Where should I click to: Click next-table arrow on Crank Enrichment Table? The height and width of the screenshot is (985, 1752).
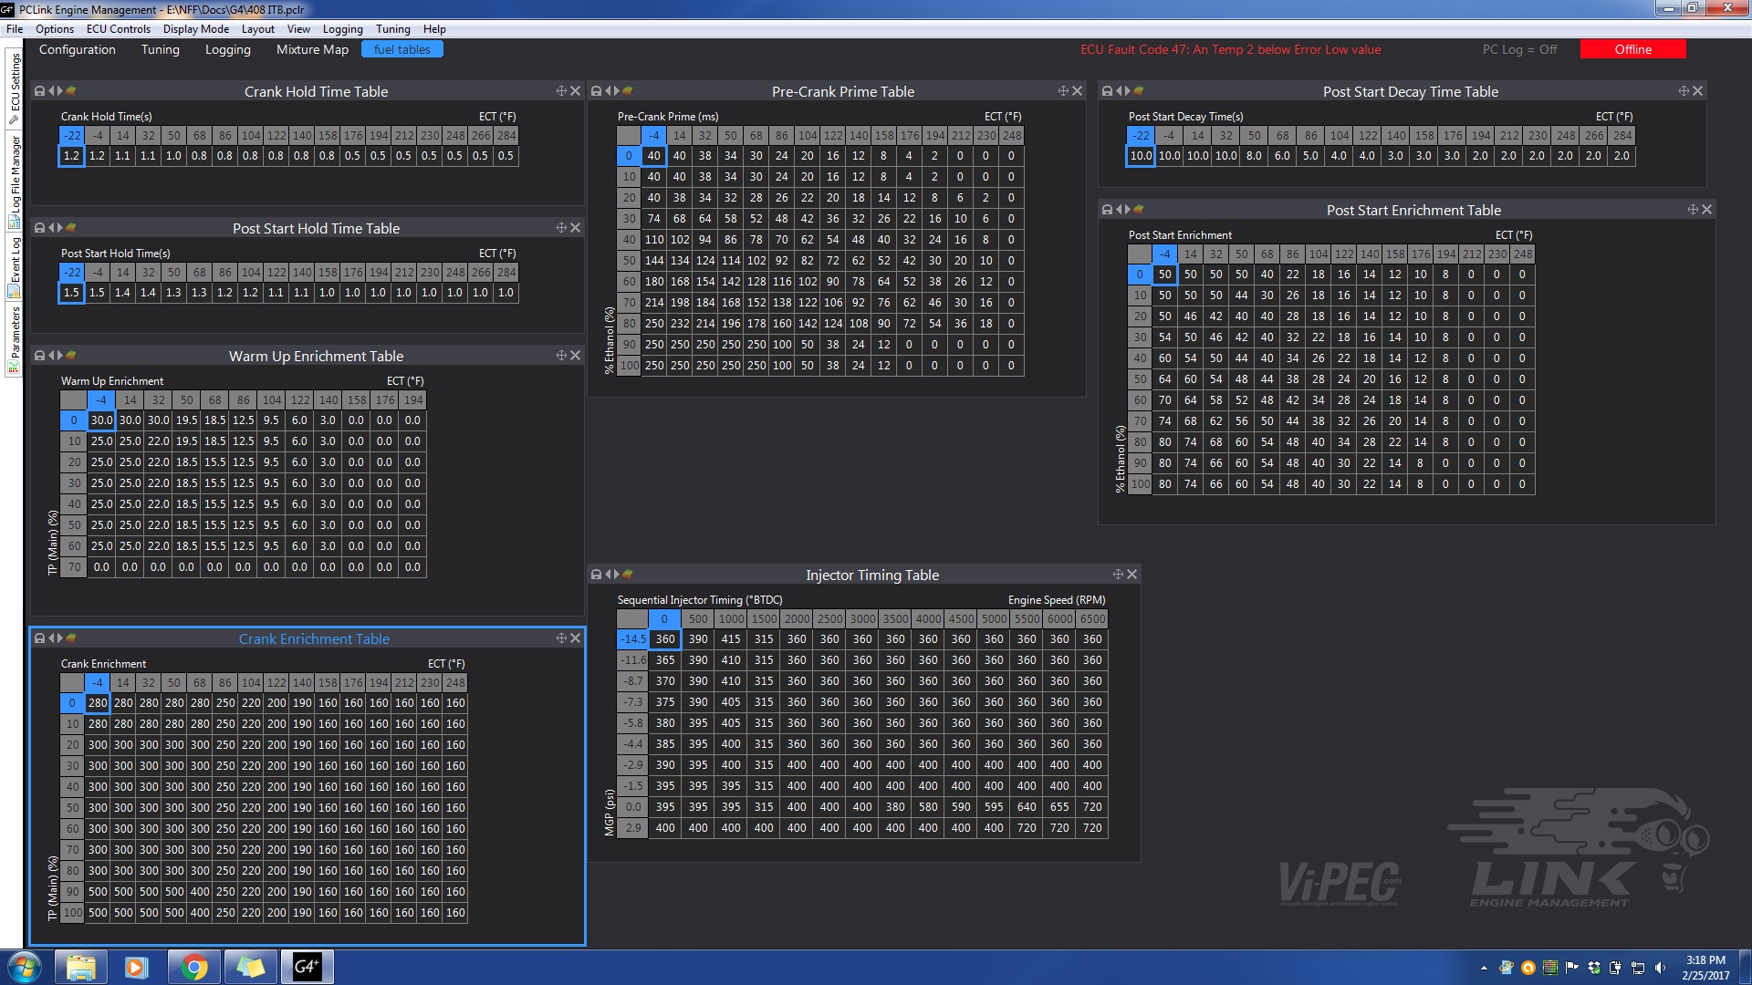[x=59, y=638]
